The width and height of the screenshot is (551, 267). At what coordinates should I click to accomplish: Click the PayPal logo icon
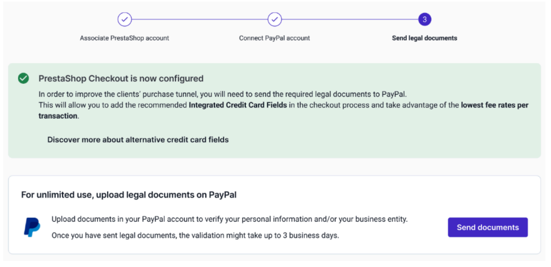[x=32, y=227]
